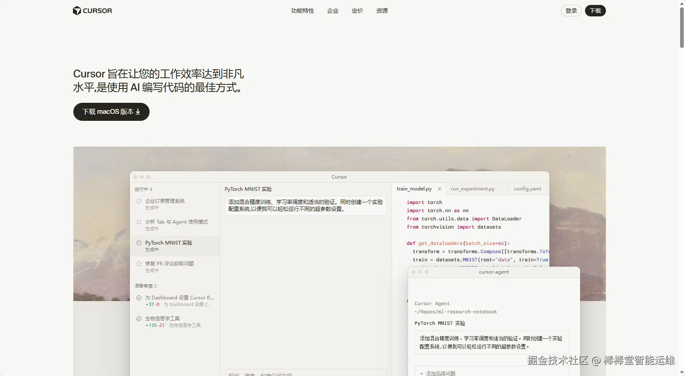Switch to the config.yaml tab
Image resolution: width=685 pixels, height=376 pixels.
tap(527, 189)
